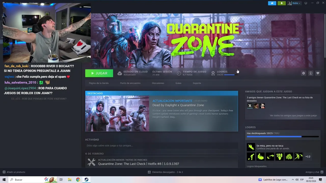
Task: Open the Guías tab
Action: click(x=178, y=83)
